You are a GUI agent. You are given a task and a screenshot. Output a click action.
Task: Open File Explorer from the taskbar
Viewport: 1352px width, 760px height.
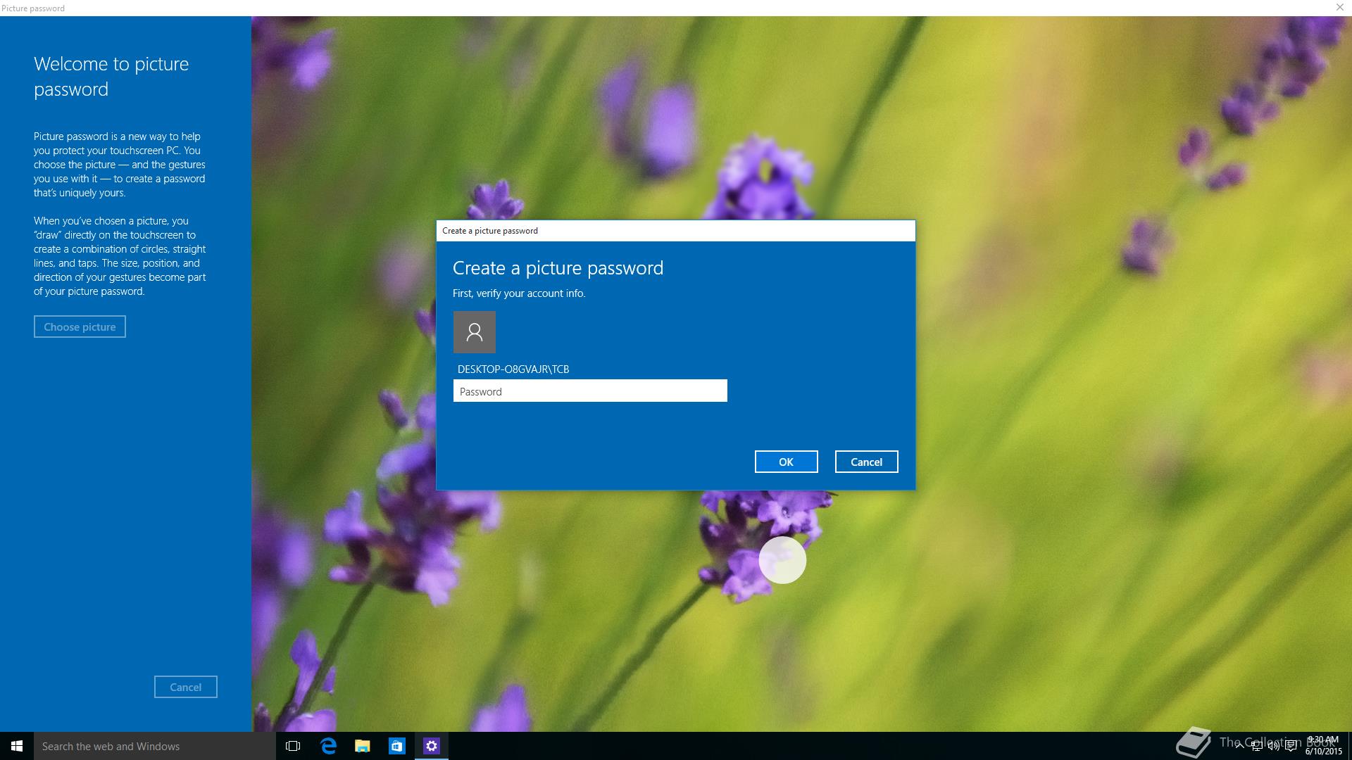(x=362, y=746)
